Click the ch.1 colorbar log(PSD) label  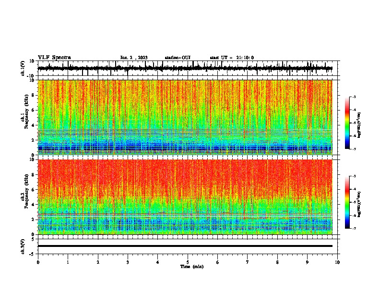click(359, 125)
